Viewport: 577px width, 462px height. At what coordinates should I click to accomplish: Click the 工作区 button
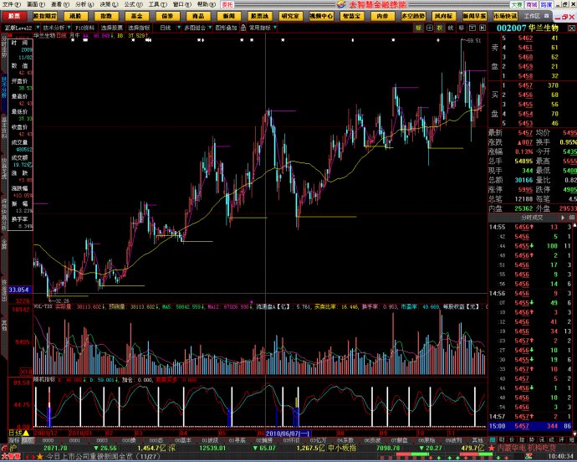(531, 16)
